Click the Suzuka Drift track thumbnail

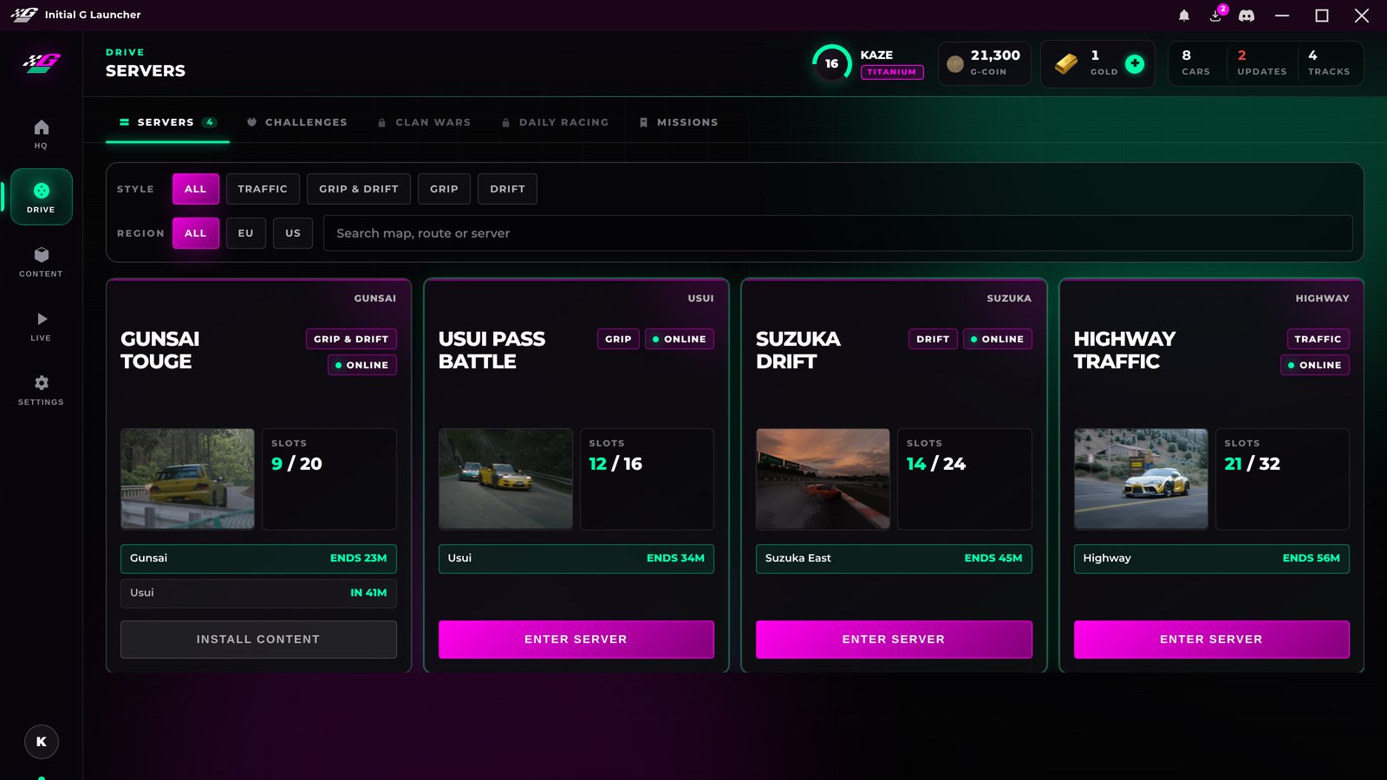click(x=823, y=478)
